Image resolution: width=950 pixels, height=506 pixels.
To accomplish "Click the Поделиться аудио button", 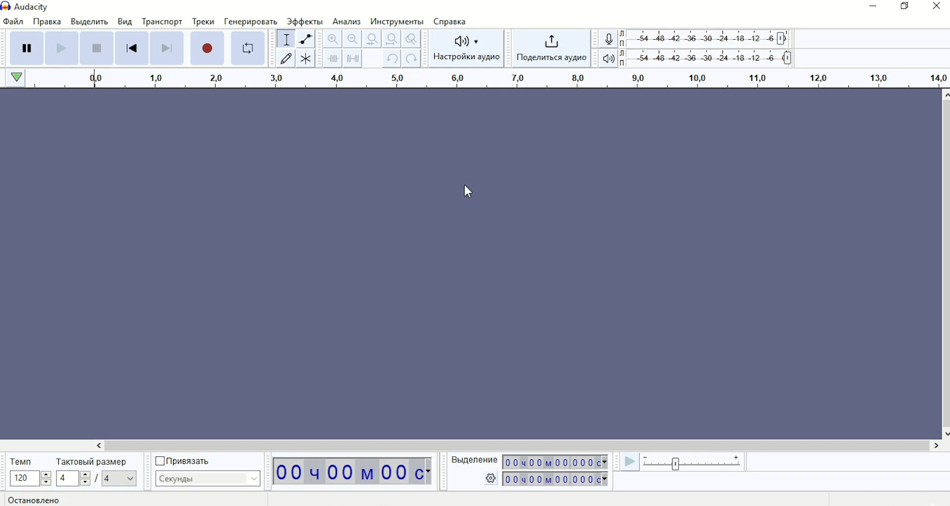I will 552,49.
